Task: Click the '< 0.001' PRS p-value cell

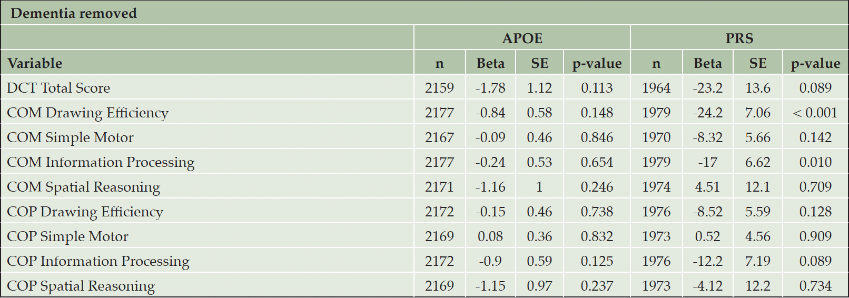Action: tap(815, 113)
